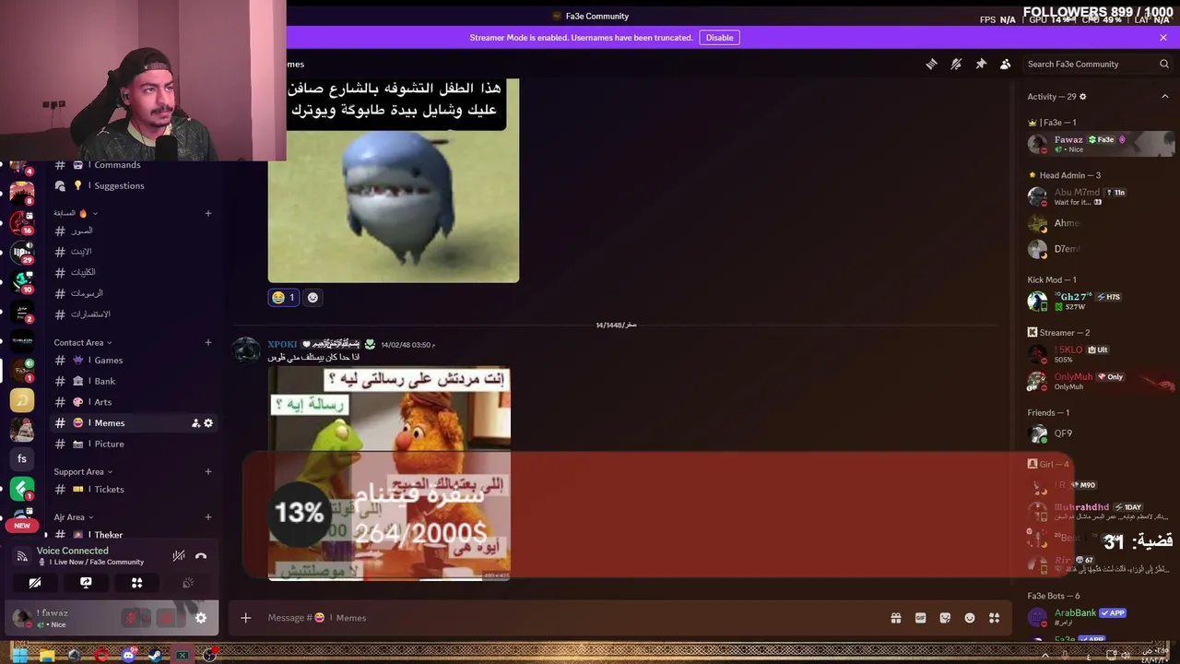
Task: Edit Memes channel settings gear
Action: tap(208, 423)
